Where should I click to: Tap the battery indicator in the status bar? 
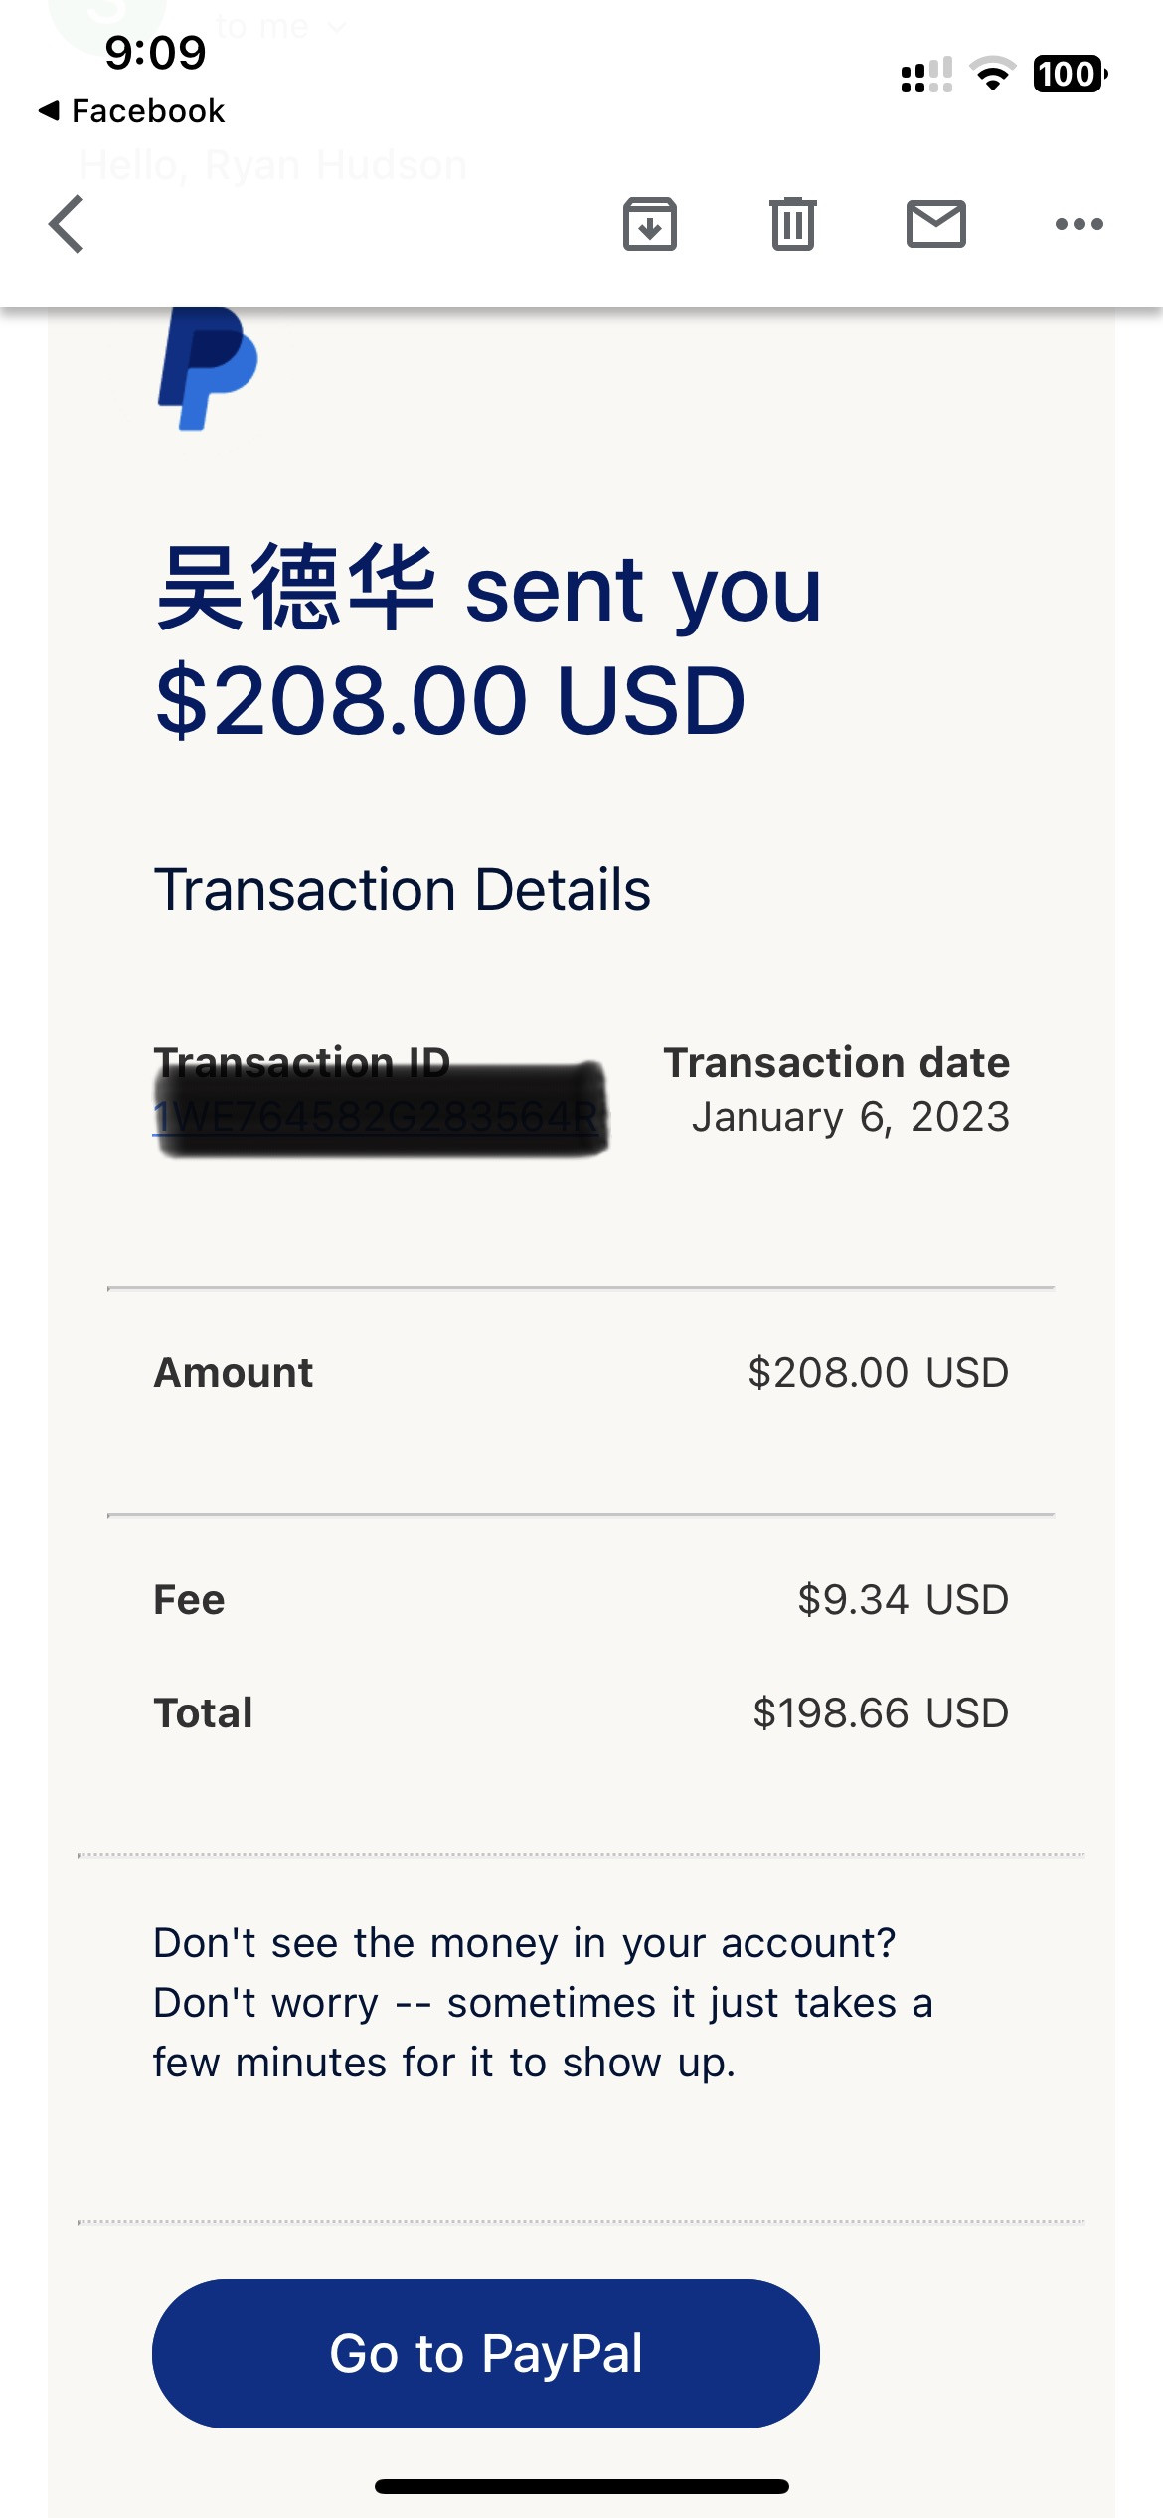click(1071, 74)
